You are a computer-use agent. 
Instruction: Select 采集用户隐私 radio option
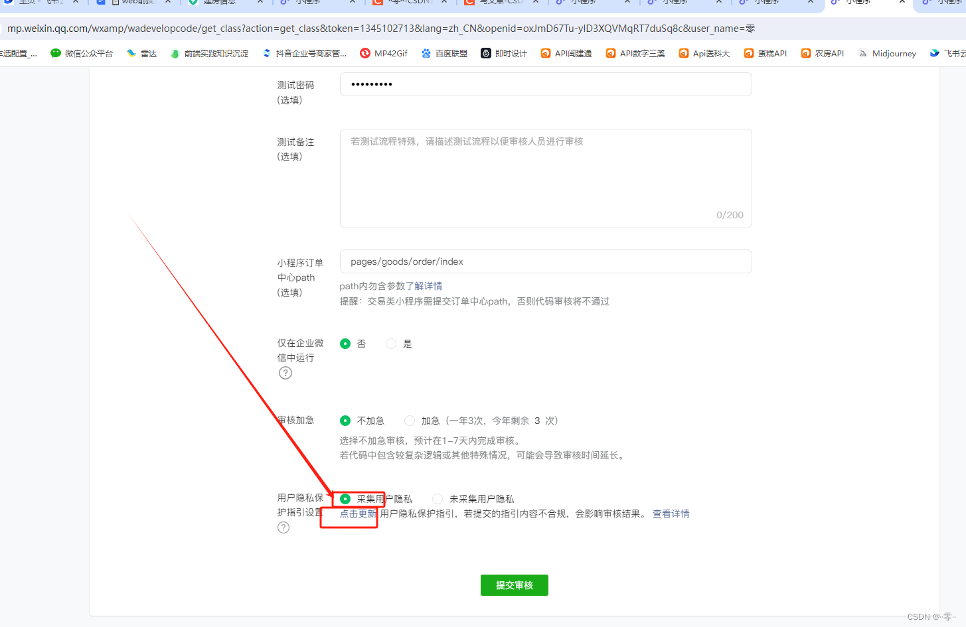[345, 499]
